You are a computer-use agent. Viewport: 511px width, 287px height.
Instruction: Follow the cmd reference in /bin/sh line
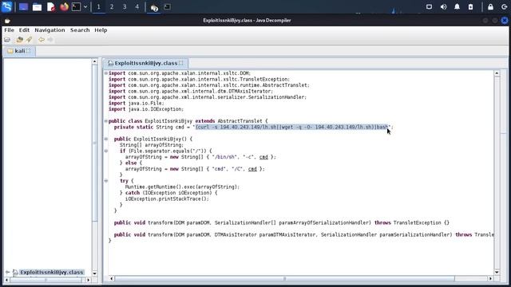pyautogui.click(x=263, y=157)
